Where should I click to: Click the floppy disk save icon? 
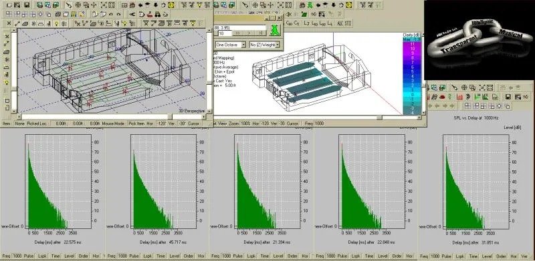(27, 5)
